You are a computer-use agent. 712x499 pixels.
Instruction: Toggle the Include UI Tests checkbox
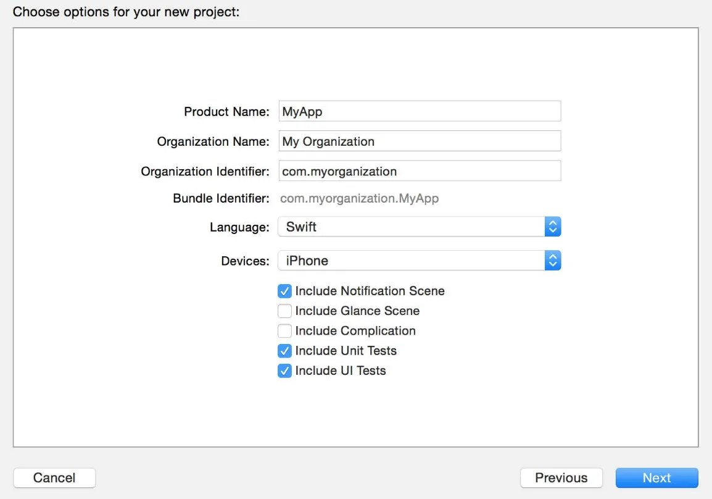(284, 371)
